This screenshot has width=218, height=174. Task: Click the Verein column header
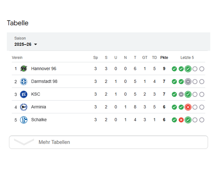[x=17, y=58]
